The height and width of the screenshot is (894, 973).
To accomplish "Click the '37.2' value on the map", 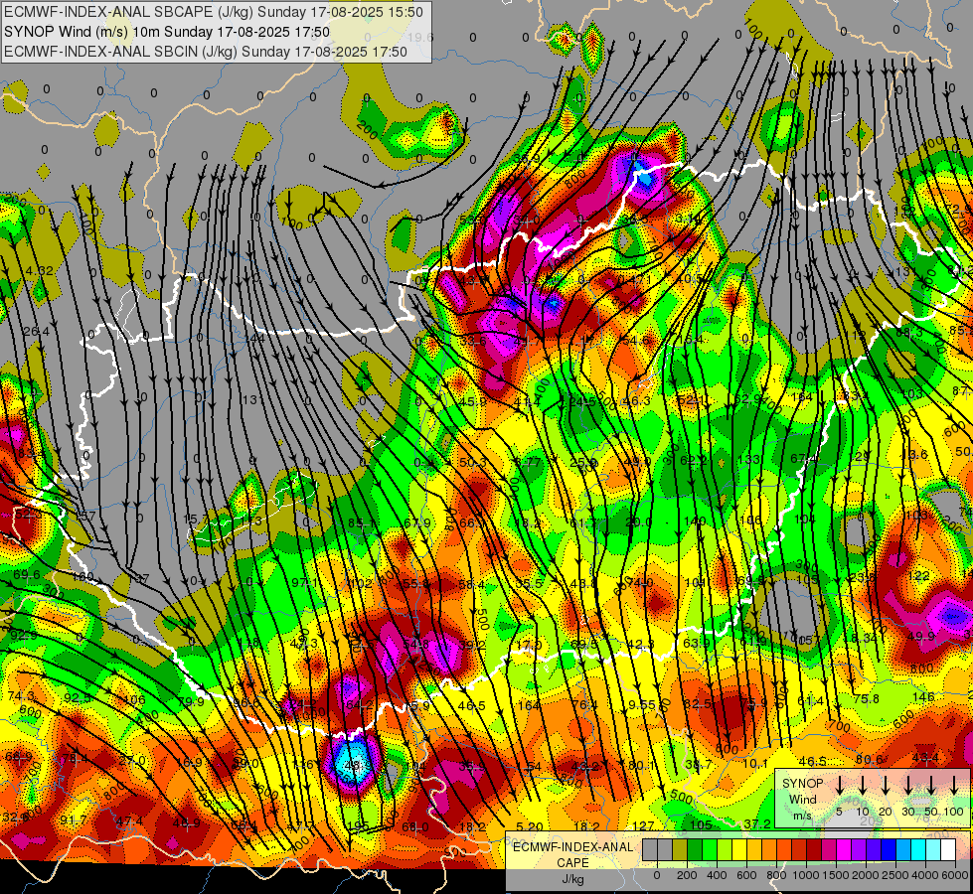I will click(x=757, y=823).
